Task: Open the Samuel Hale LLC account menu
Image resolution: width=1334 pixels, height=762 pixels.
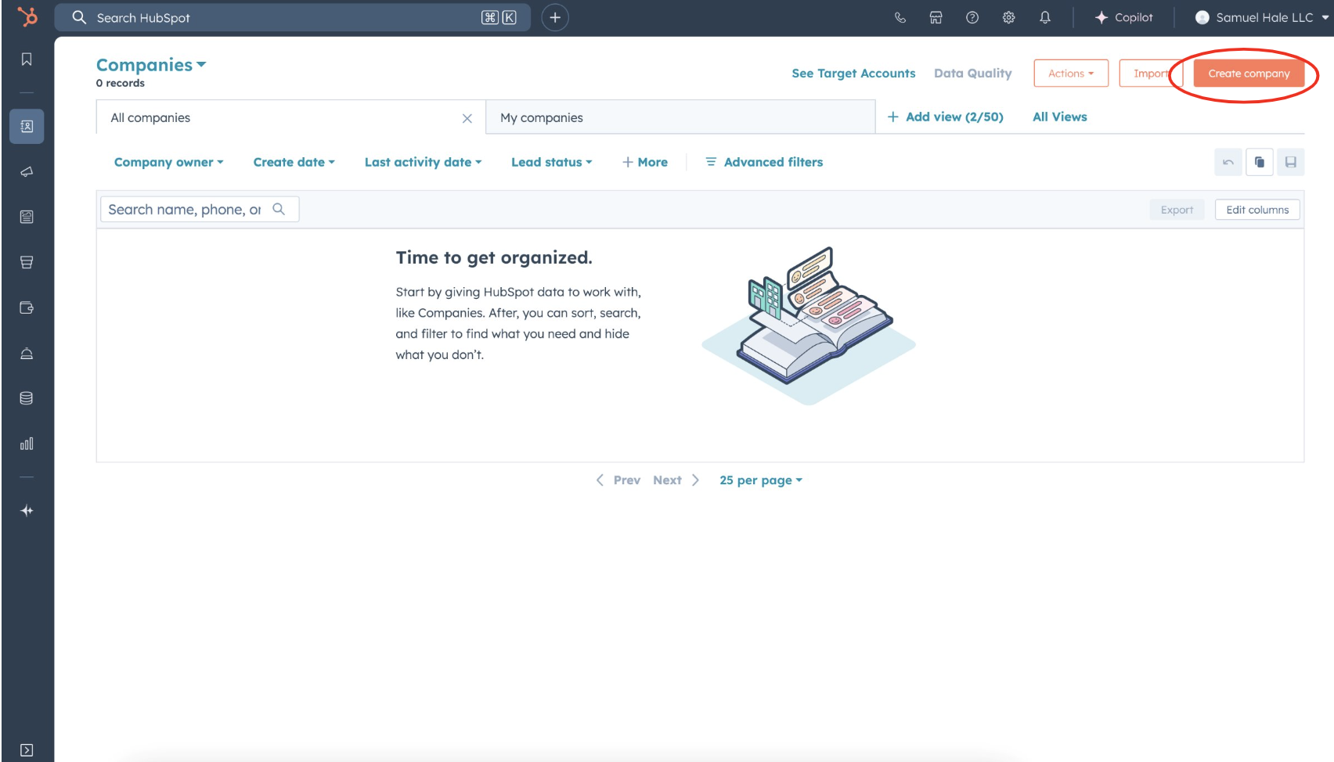Action: [x=1263, y=17]
